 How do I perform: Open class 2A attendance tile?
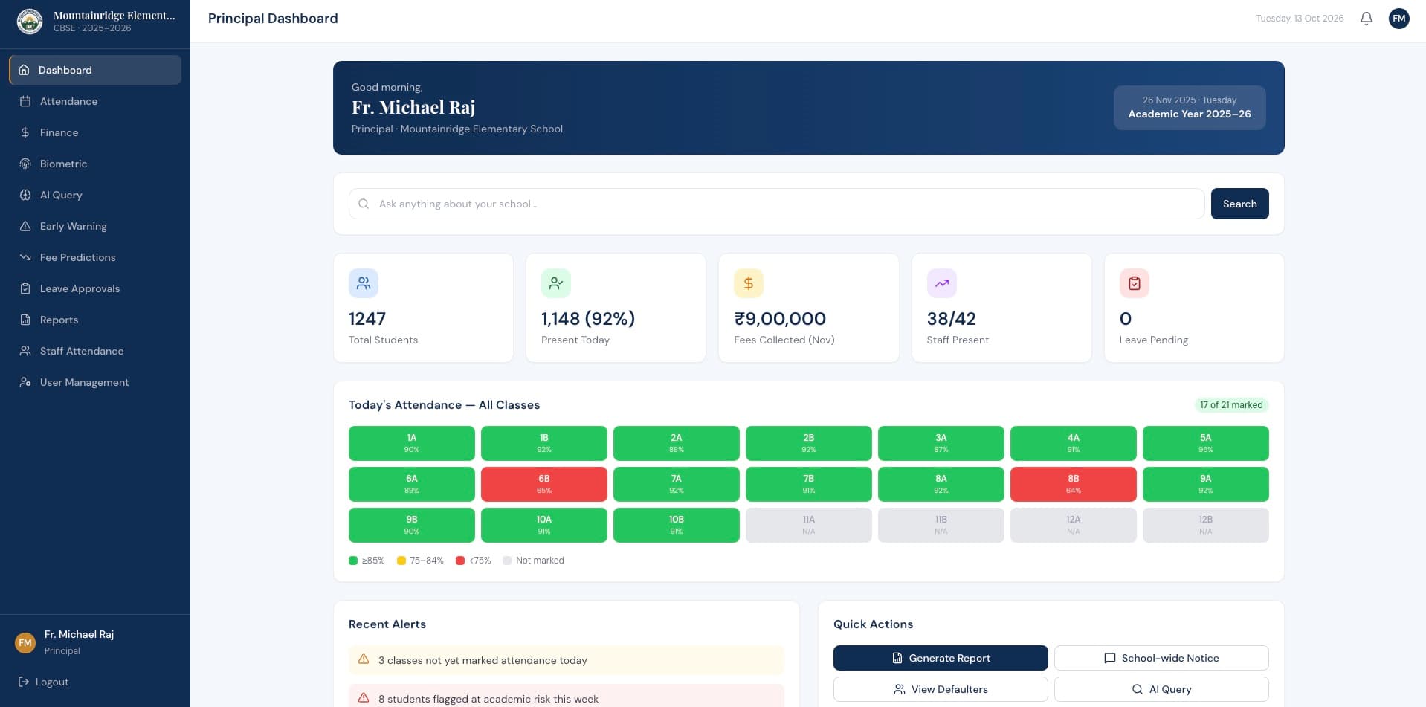coord(677,443)
